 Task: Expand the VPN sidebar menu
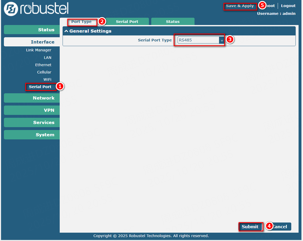point(32,110)
